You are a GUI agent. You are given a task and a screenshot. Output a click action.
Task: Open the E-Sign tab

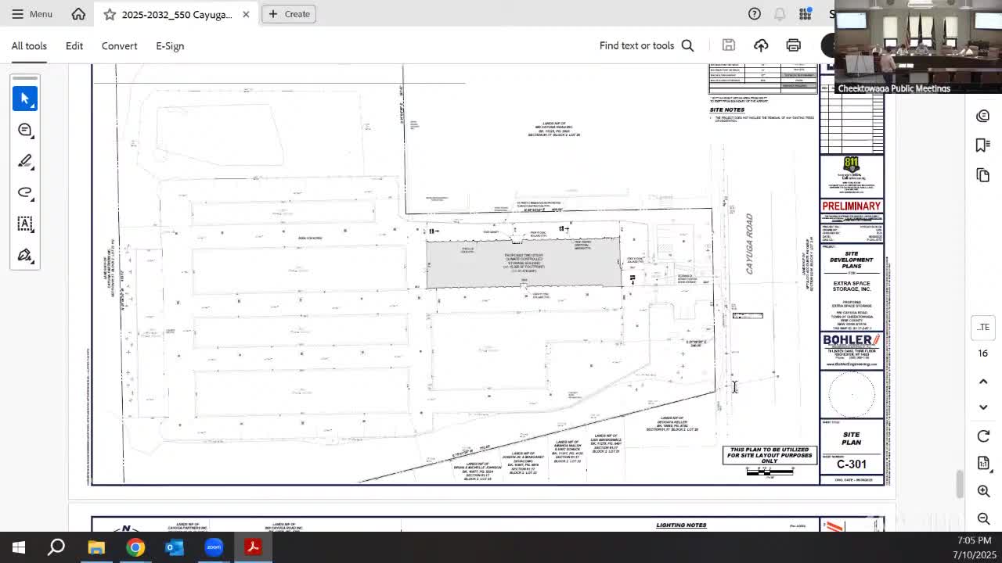170,46
